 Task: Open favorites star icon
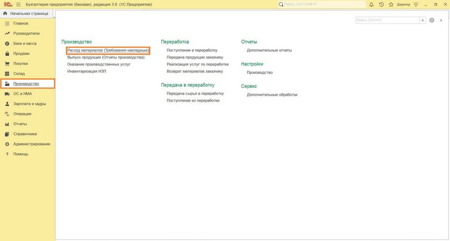coord(391,5)
